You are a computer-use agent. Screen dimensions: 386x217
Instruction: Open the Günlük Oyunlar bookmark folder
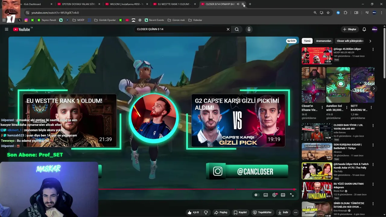(105, 20)
